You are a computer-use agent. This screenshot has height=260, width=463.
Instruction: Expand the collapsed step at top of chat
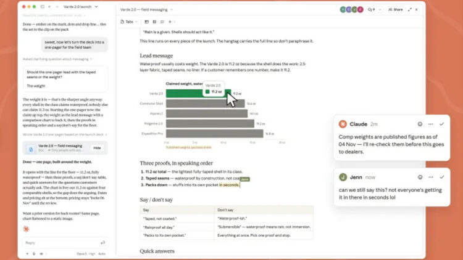(x=54, y=15)
